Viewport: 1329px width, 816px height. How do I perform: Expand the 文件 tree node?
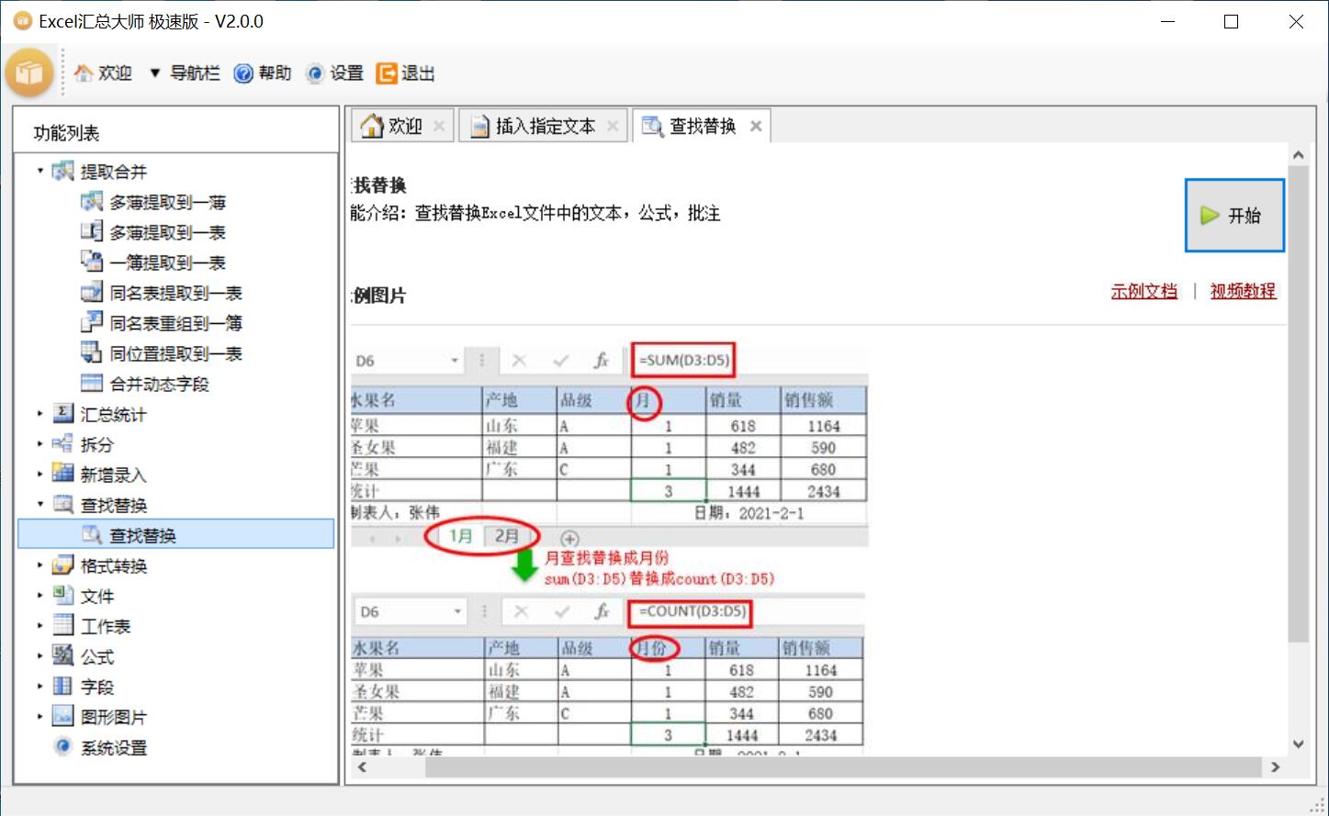[x=40, y=596]
